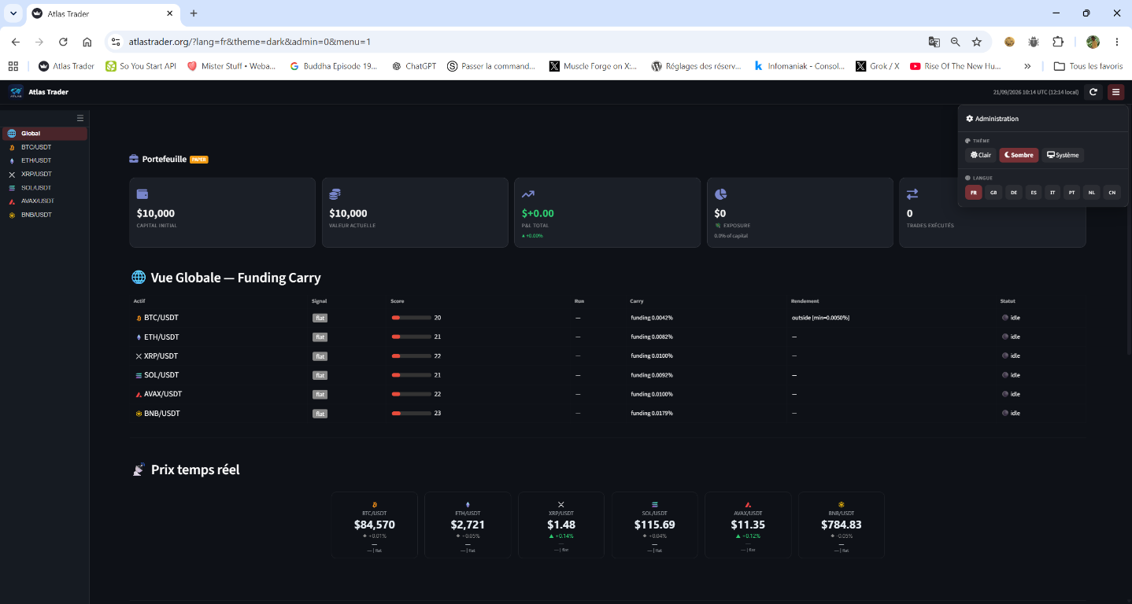Click XRP/USDT row in Funding Carry table

coord(608,356)
